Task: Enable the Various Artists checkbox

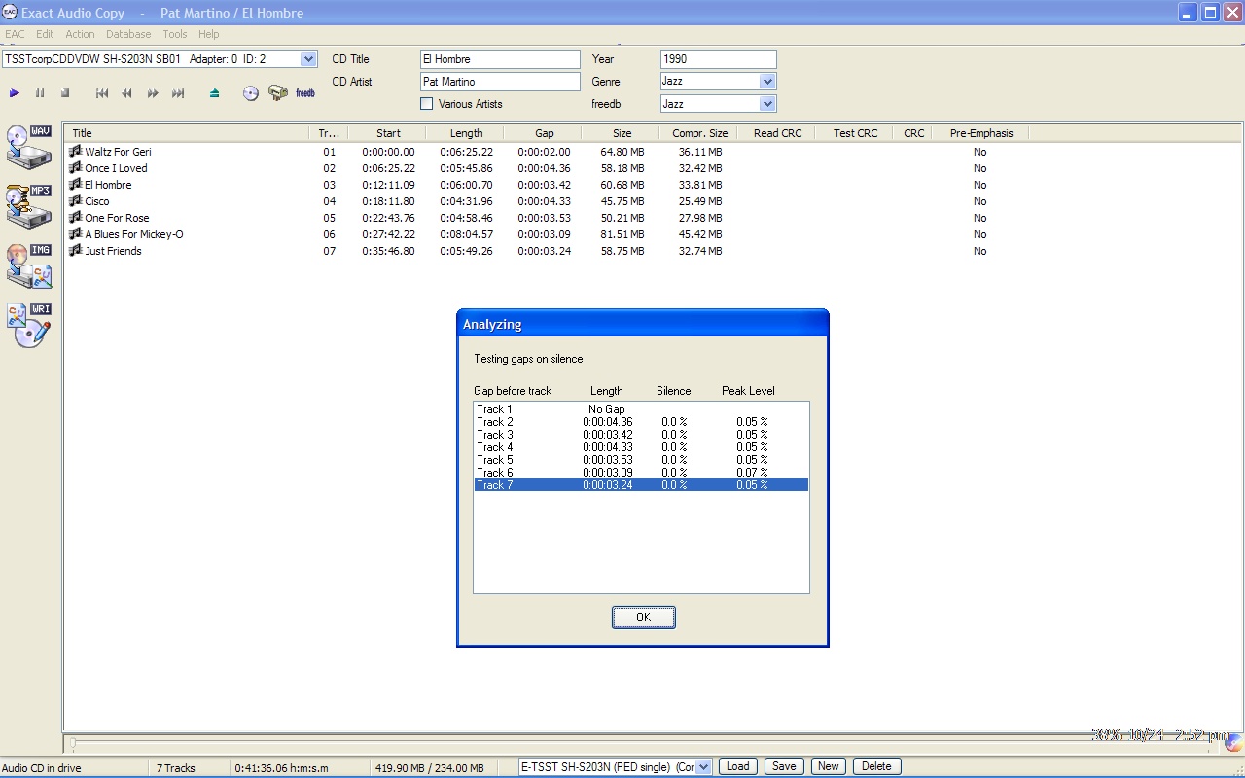Action: tap(426, 104)
